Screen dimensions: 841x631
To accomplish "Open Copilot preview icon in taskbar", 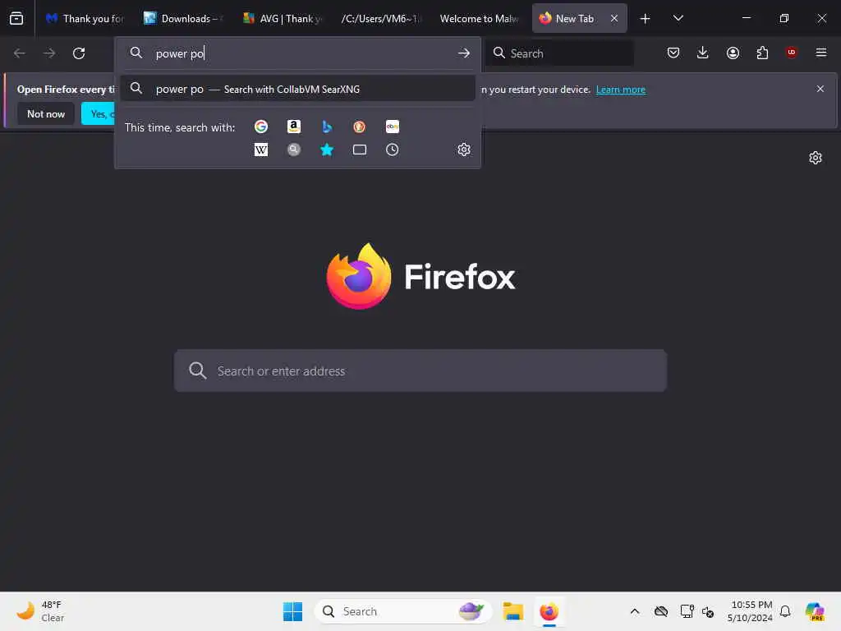I will (815, 611).
